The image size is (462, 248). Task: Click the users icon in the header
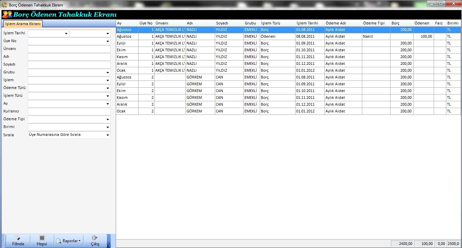(x=7, y=15)
